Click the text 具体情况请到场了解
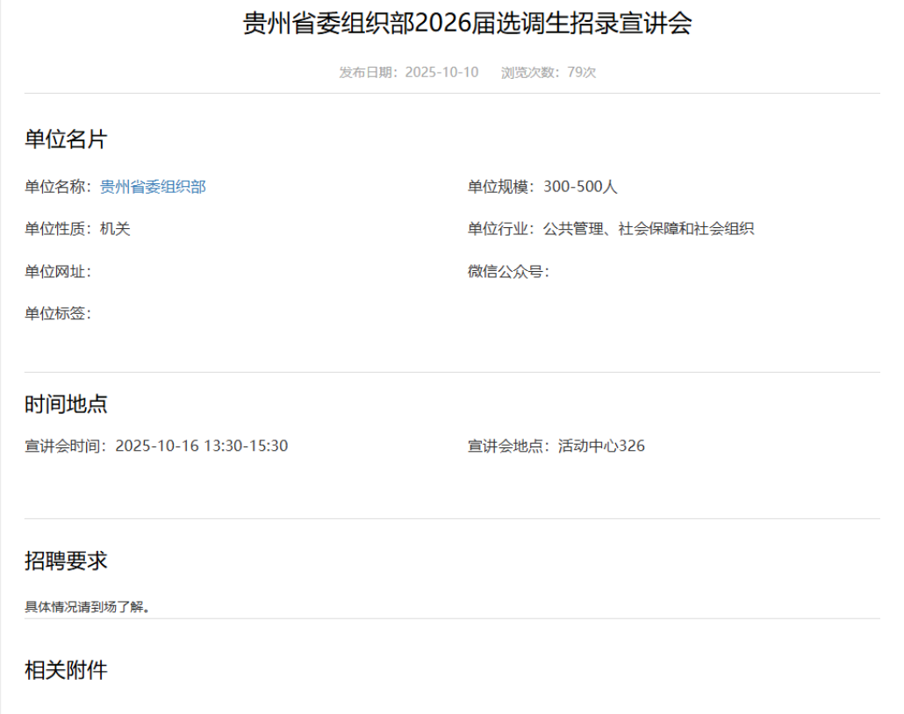The width and height of the screenshot is (904, 714). coord(86,607)
